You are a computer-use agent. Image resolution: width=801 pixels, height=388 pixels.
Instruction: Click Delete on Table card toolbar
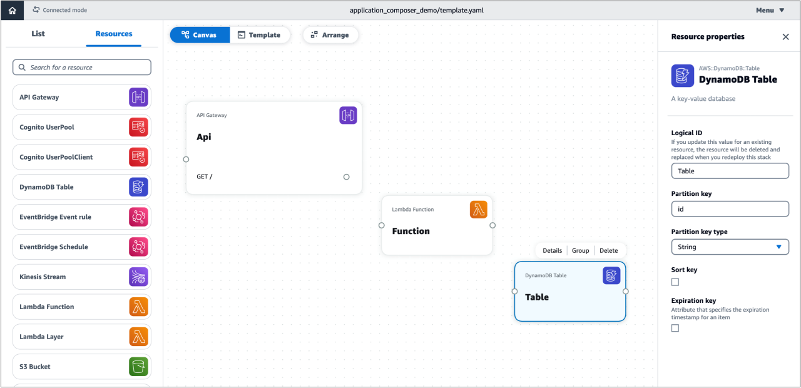point(609,250)
